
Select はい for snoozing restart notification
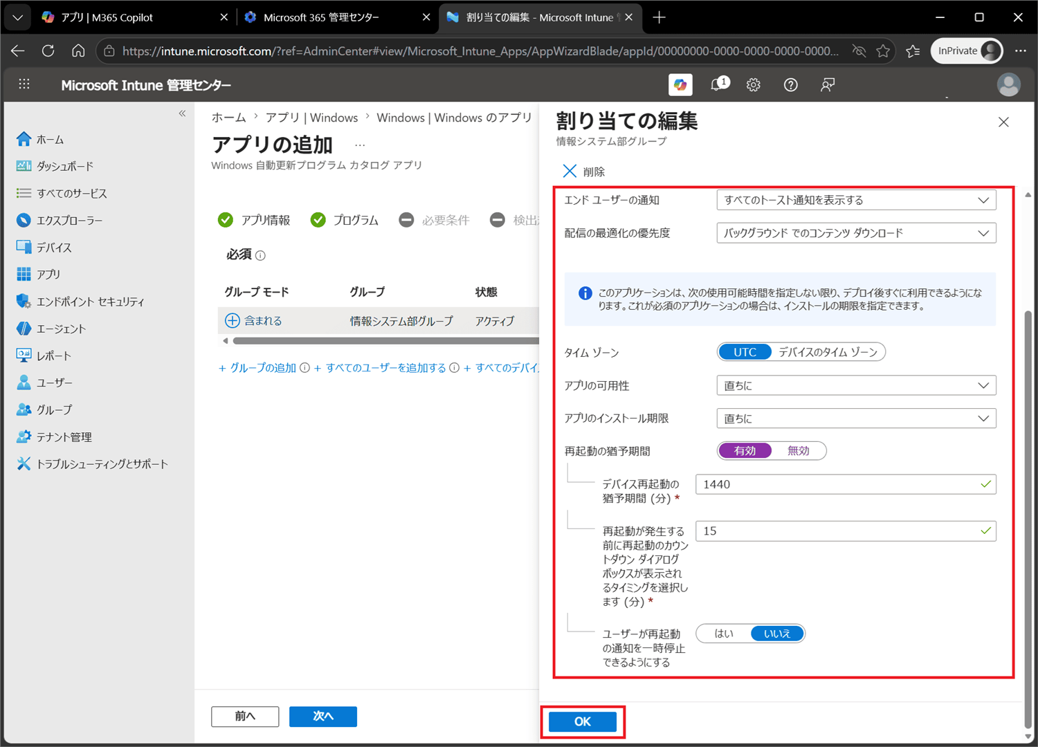[x=724, y=634]
